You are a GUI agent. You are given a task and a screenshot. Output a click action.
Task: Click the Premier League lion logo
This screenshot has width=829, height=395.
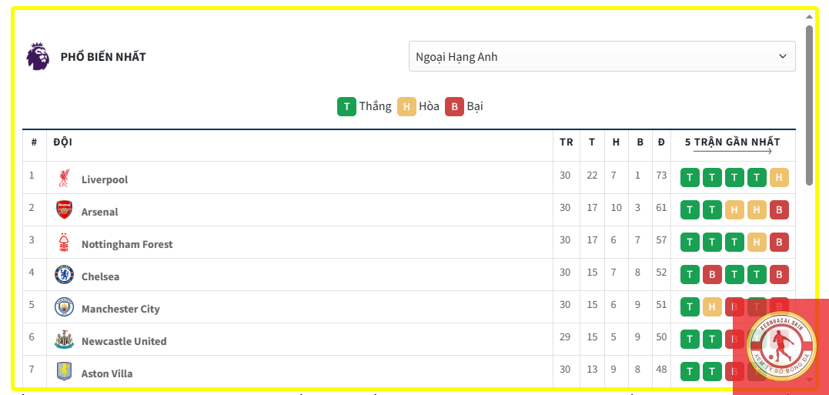[x=38, y=57]
